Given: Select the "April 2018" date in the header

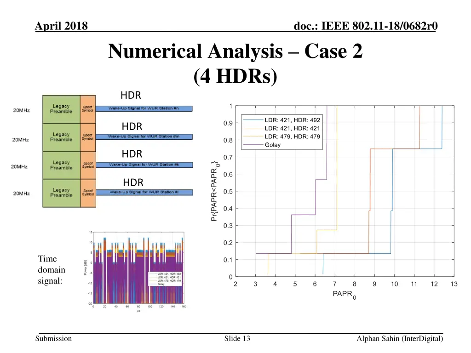Looking at the screenshot, I should click(62, 26).
